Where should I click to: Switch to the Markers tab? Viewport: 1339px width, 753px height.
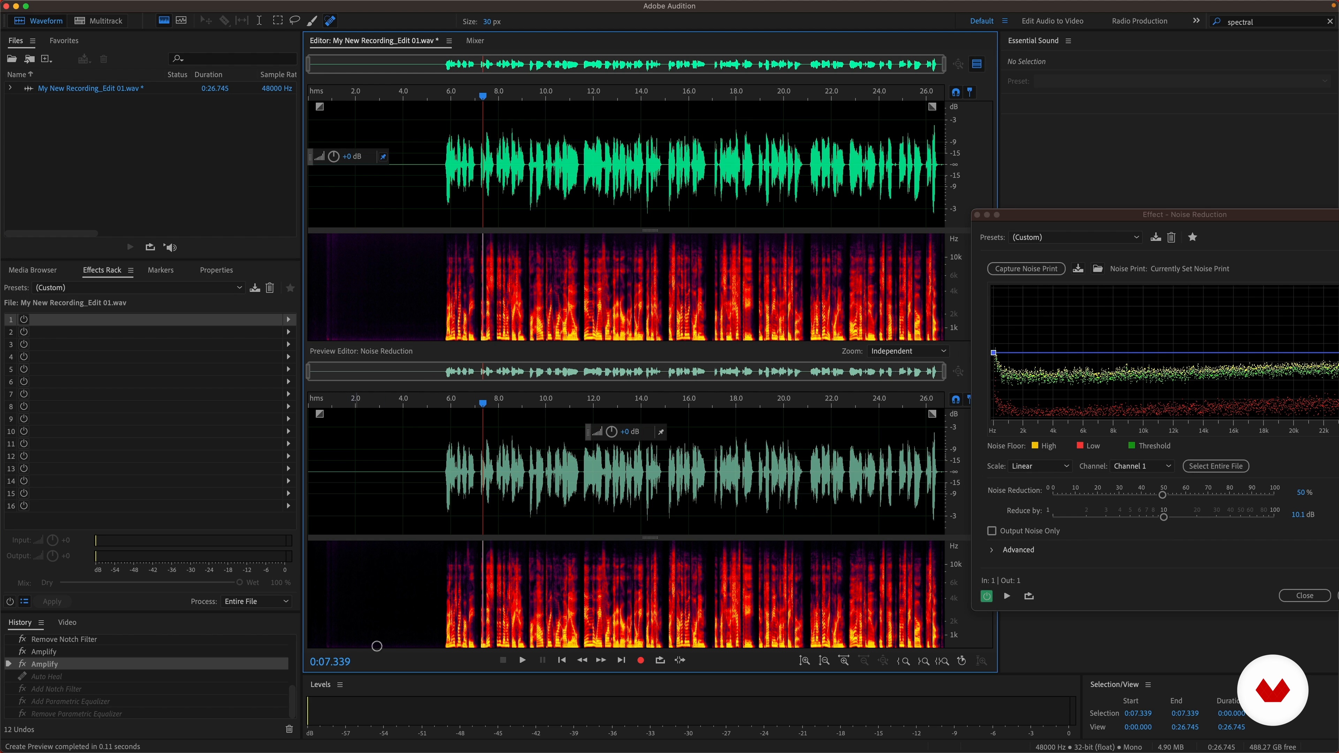[x=161, y=270]
